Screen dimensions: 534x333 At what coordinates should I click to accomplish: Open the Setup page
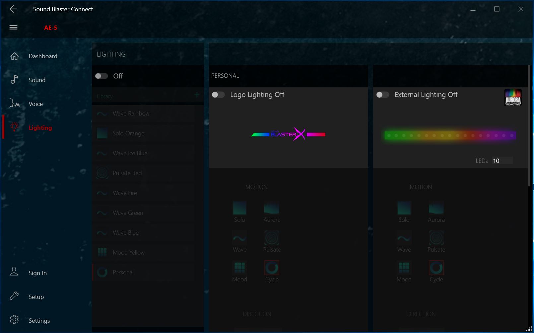(36, 297)
